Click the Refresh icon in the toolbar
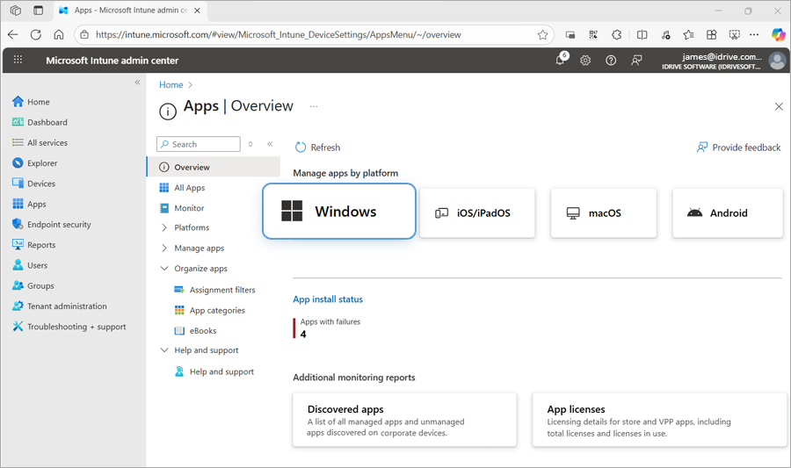791x468 pixels. point(301,148)
